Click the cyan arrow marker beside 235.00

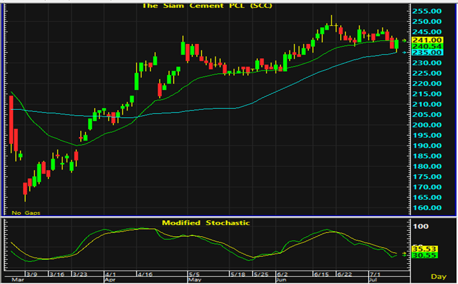point(404,52)
